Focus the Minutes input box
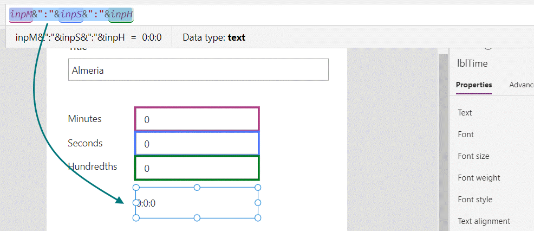The width and height of the screenshot is (534, 231). coord(197,119)
